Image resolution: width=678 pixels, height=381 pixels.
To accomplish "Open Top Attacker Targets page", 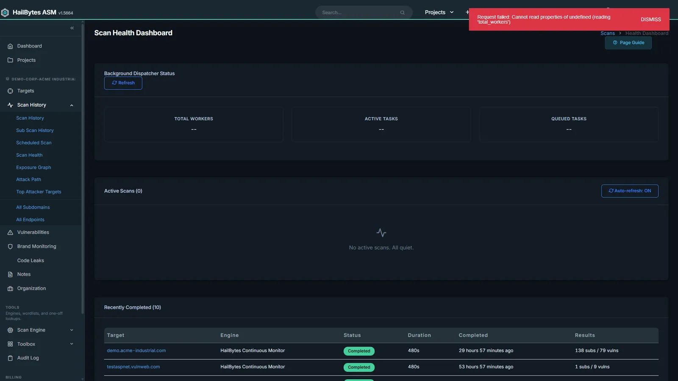I will click(x=39, y=192).
